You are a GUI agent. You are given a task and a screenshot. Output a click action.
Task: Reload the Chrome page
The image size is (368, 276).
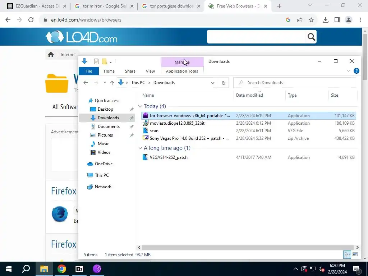[31, 20]
